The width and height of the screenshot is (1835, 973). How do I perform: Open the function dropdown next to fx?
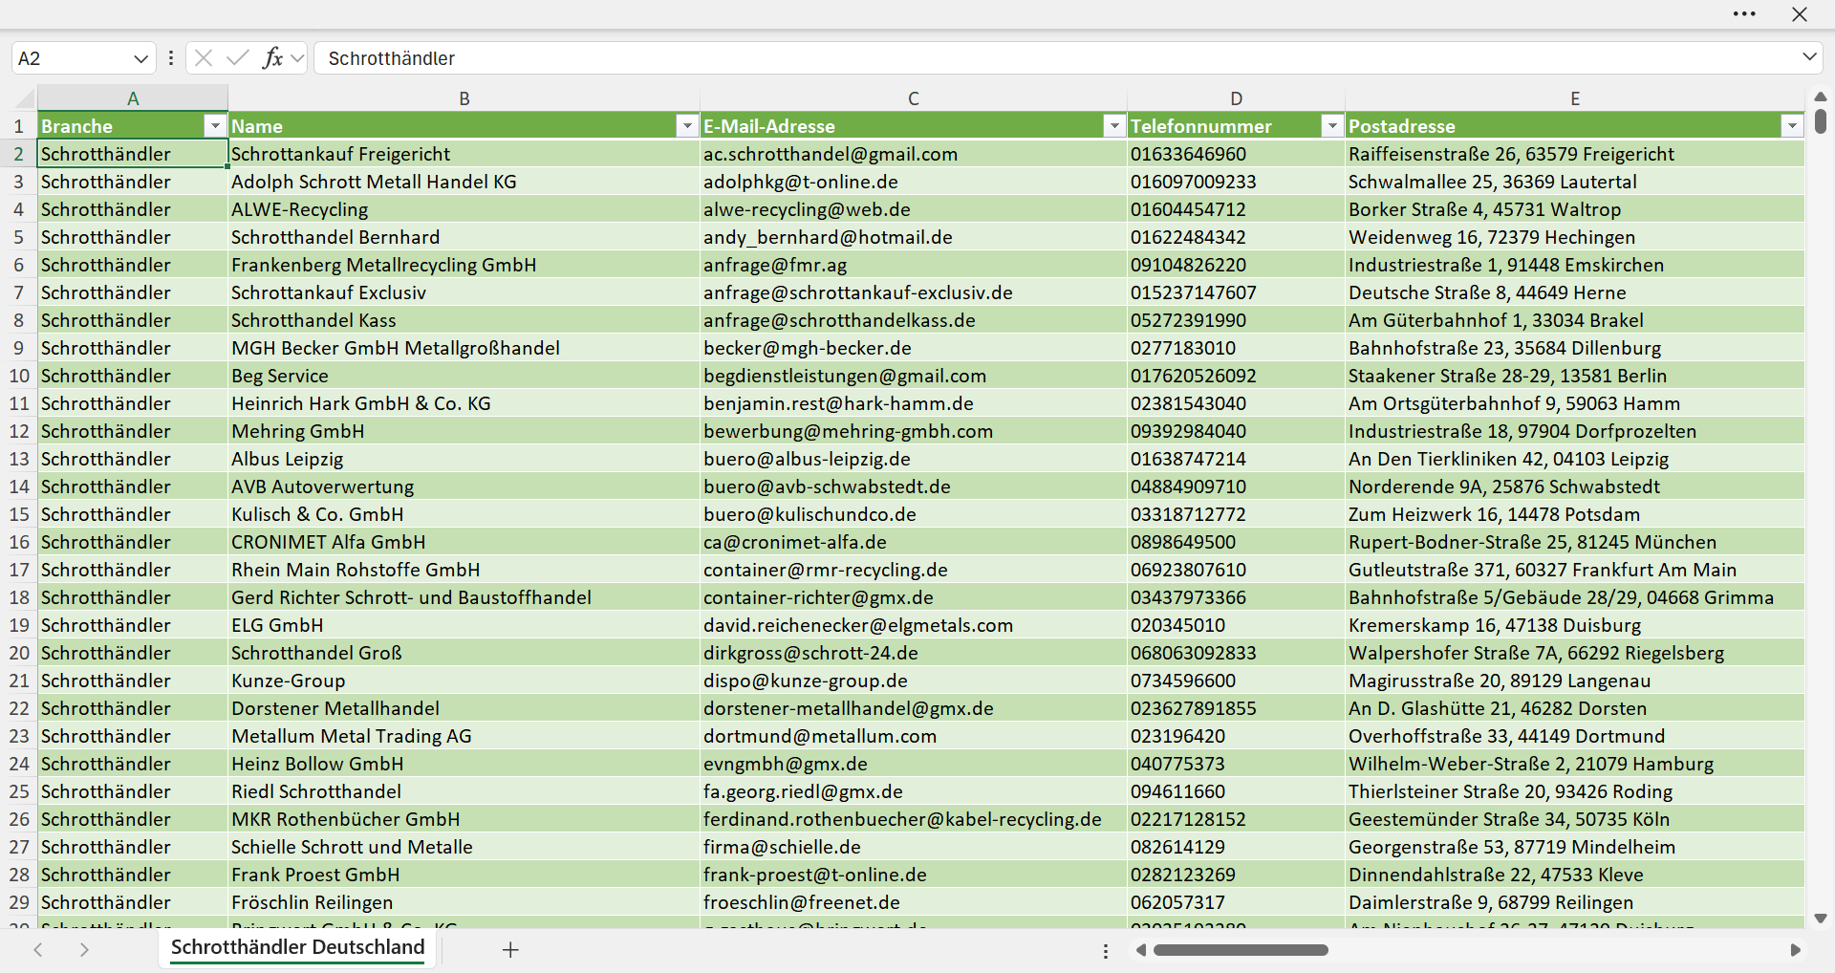297,58
